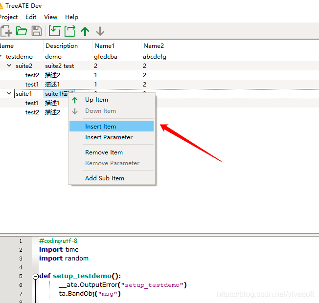
Task: Select test1 under suite2
Action: (x=32, y=85)
